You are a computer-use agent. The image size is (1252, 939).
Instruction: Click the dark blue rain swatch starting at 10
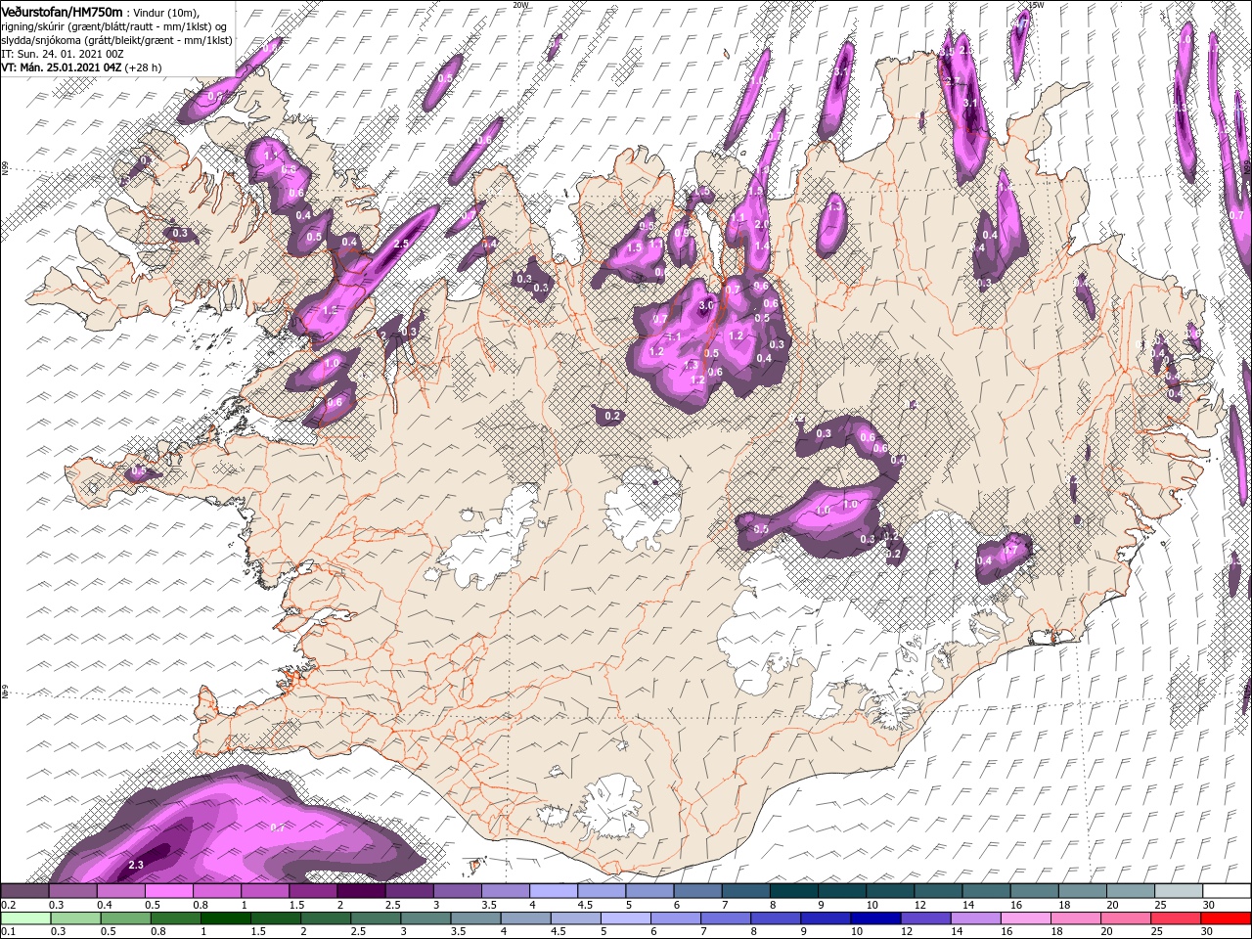876,917
